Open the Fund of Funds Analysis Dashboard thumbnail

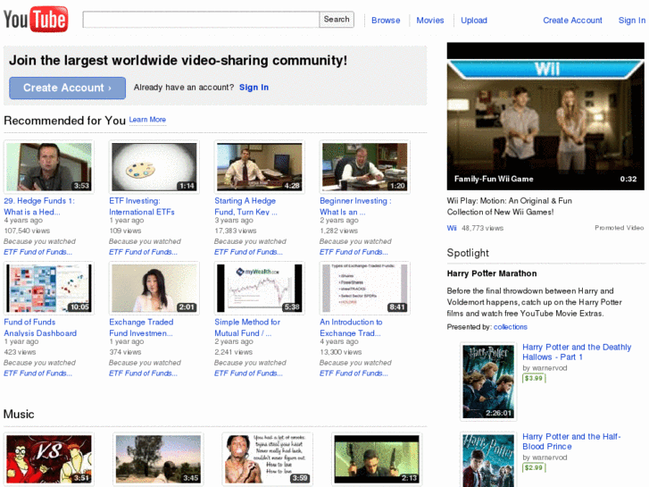coord(48,288)
